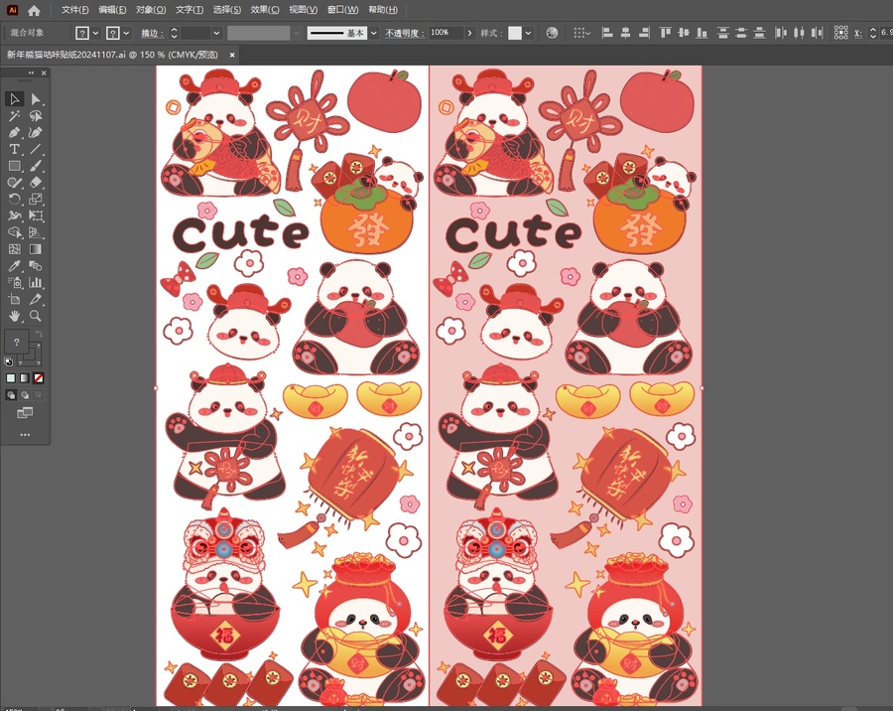Toggle horizontal align center
This screenshot has height=711, width=893.
[626, 33]
